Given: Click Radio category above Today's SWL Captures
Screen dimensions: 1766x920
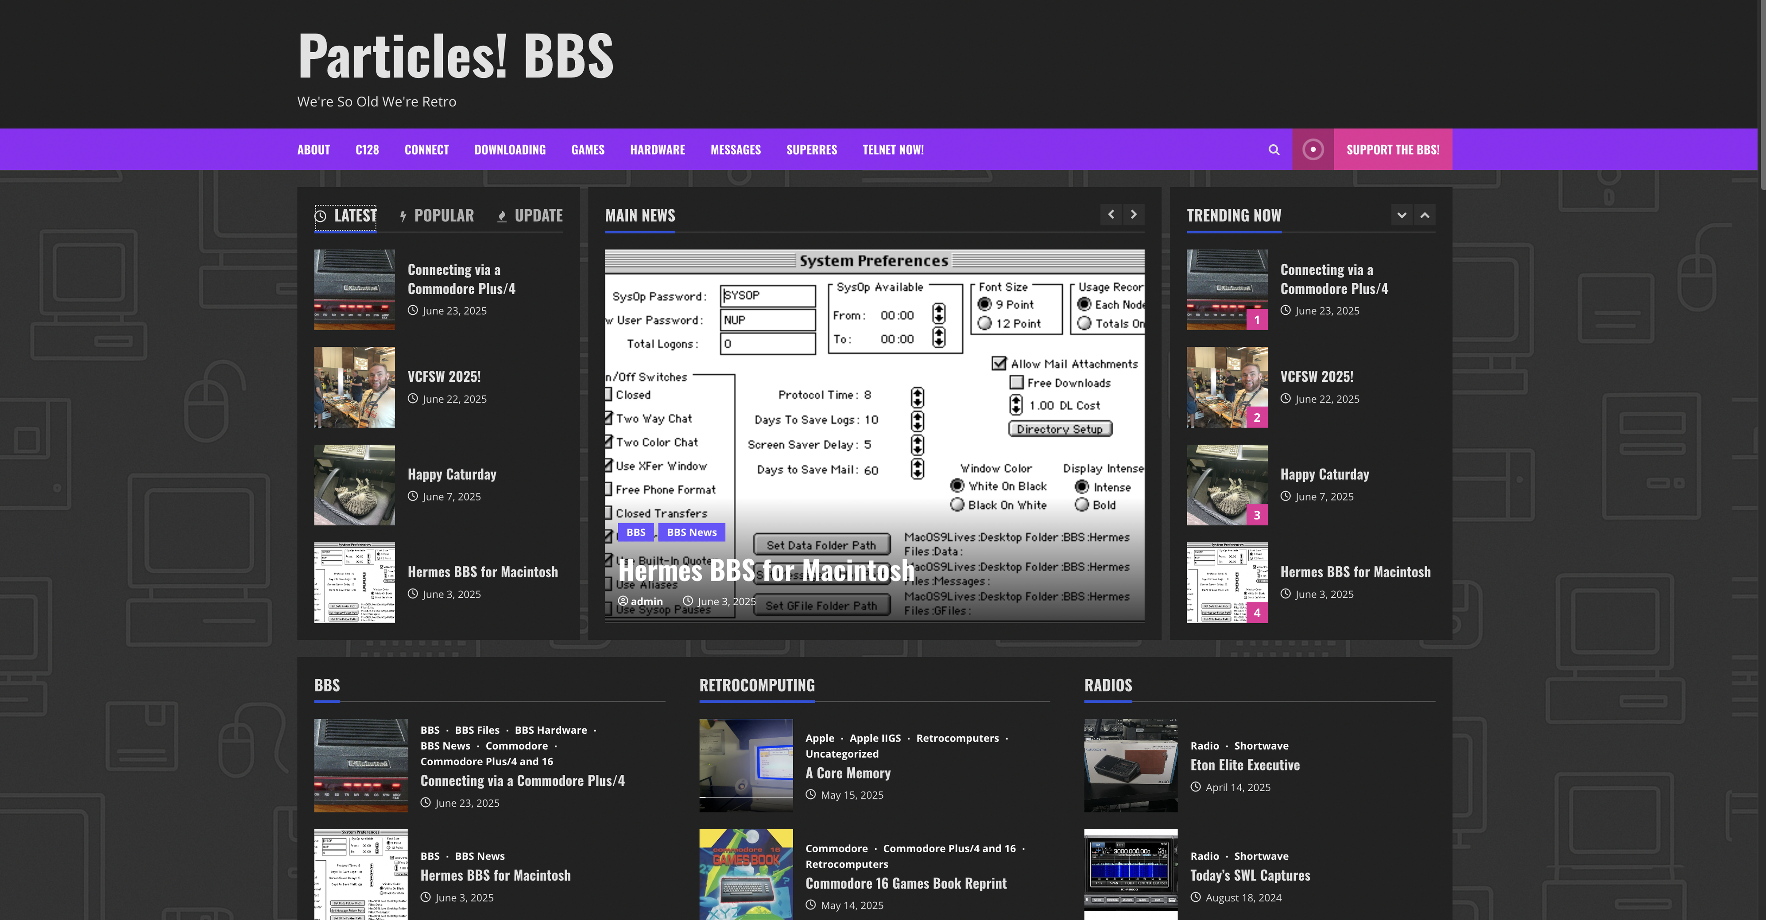Looking at the screenshot, I should (1204, 855).
